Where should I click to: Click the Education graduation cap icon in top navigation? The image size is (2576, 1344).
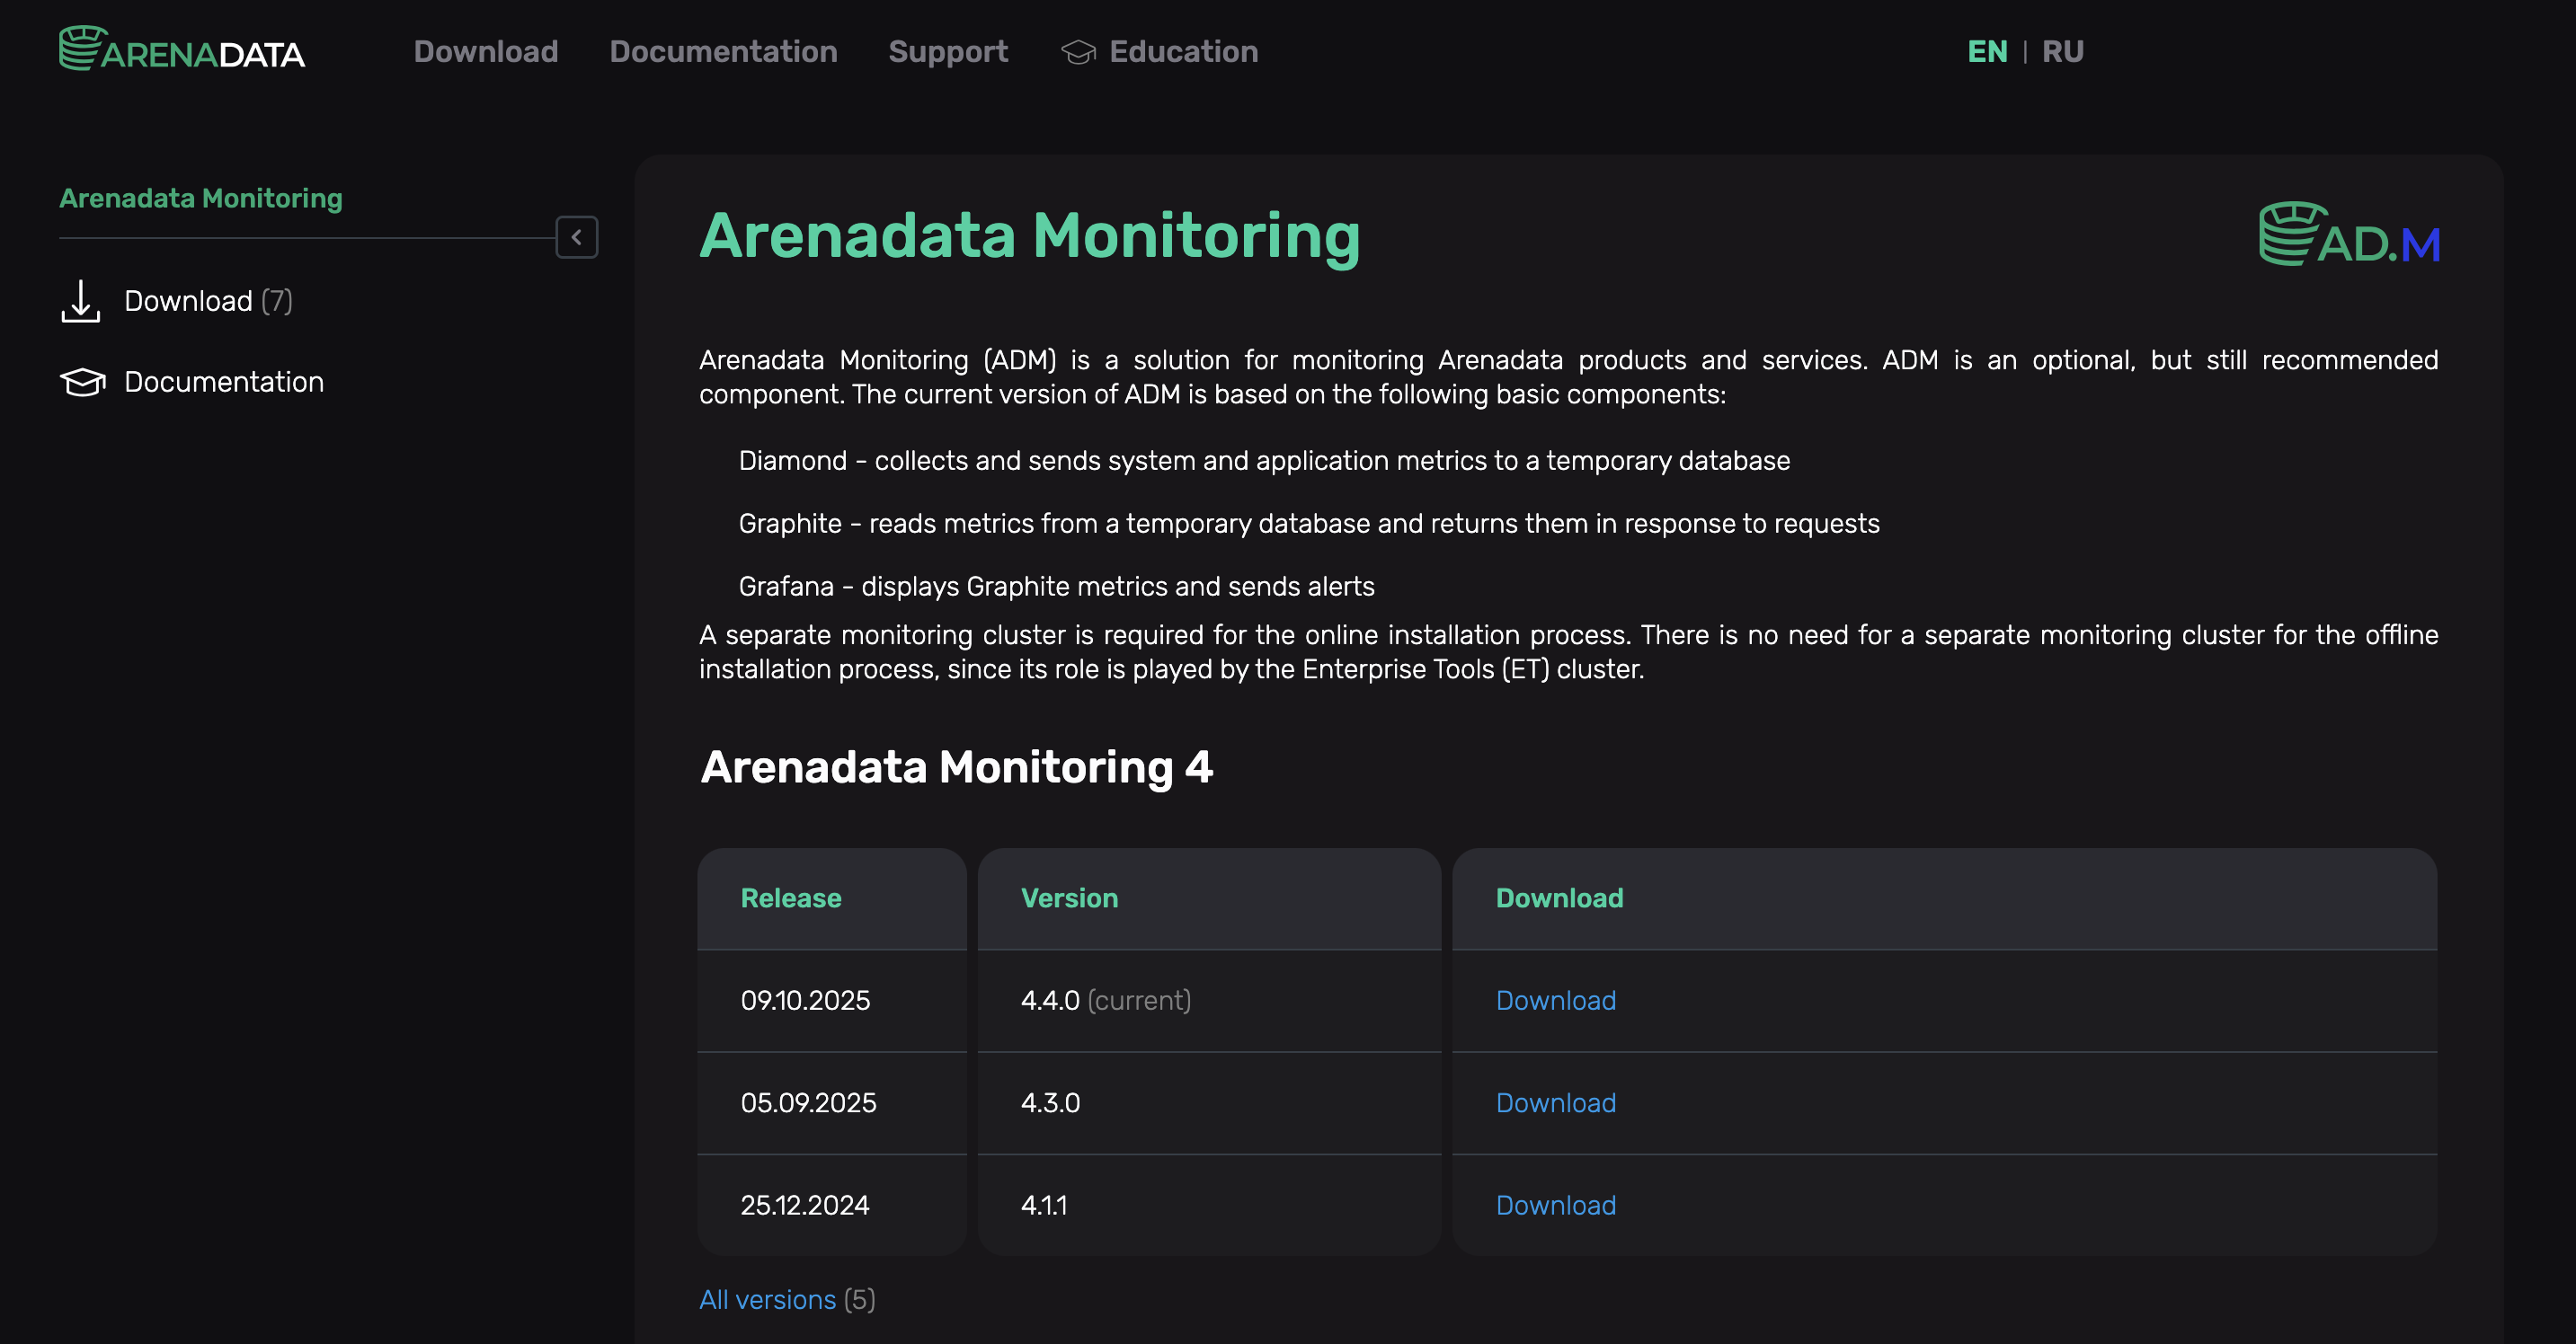[x=1079, y=51]
